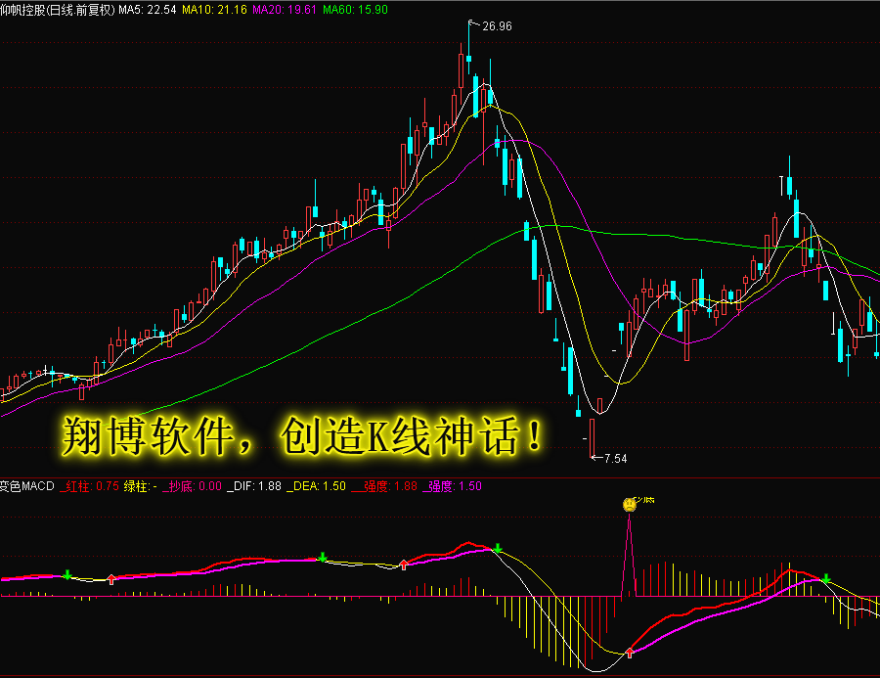Image resolution: width=880 pixels, height=678 pixels.
Task: Click the 抄底: 0.00 value
Action: pos(193,486)
